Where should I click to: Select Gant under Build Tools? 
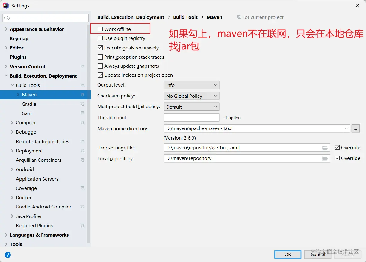pyautogui.click(x=27, y=113)
